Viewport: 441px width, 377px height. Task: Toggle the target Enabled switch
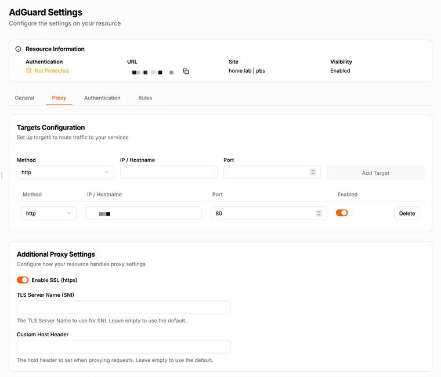(x=342, y=213)
